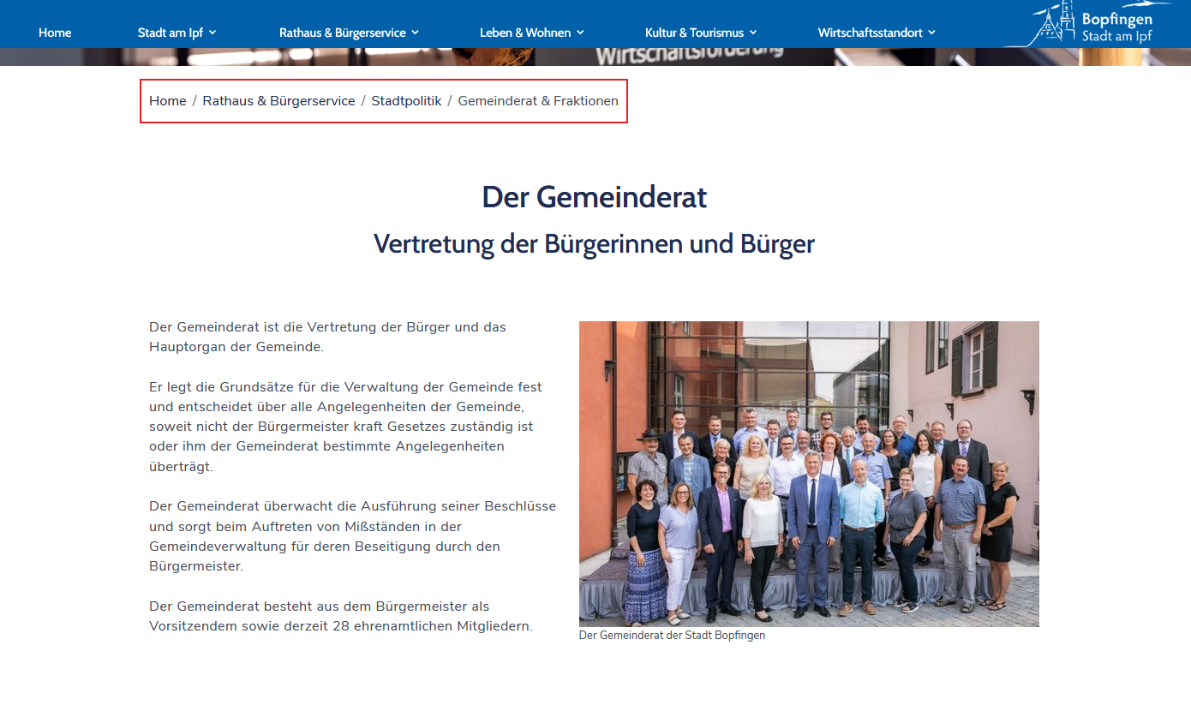Click the Bopfingen Stadt am Ipf logo

(x=1088, y=23)
